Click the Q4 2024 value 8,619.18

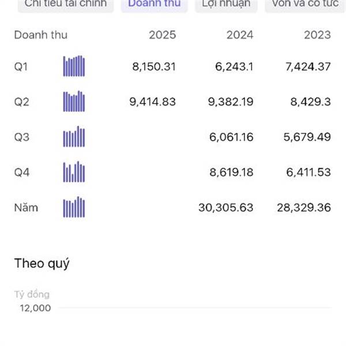[231, 172]
